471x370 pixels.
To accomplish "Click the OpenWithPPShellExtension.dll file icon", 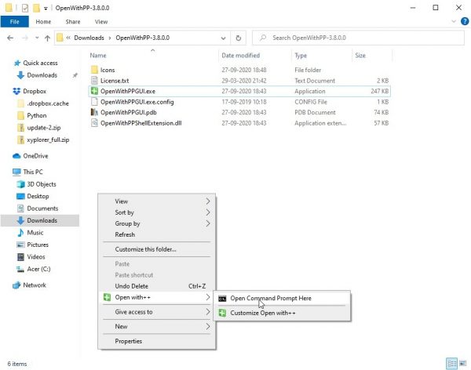I will click(x=94, y=123).
